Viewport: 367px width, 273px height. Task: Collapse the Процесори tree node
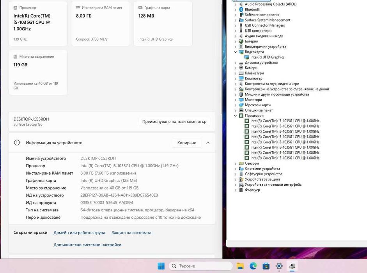[236, 116]
